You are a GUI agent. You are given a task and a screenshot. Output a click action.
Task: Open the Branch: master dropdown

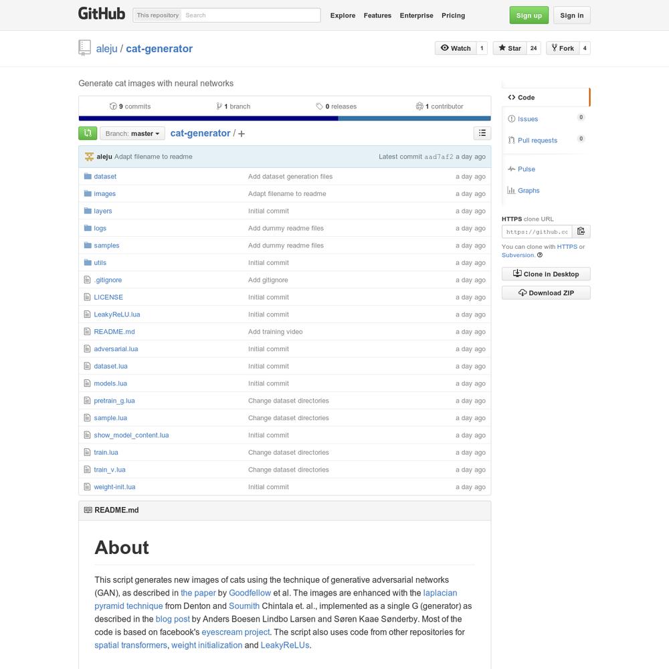(132, 134)
